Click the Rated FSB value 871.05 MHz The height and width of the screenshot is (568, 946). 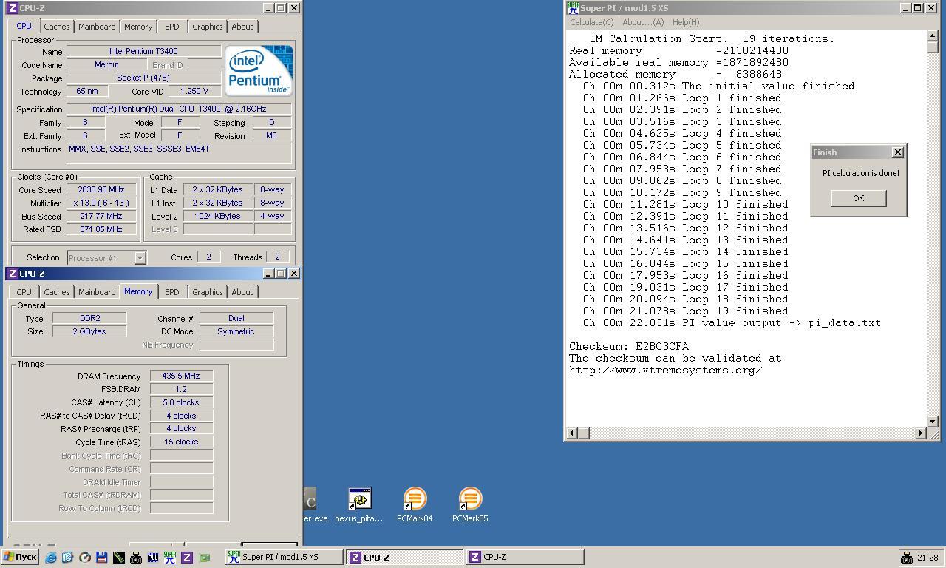click(x=101, y=229)
